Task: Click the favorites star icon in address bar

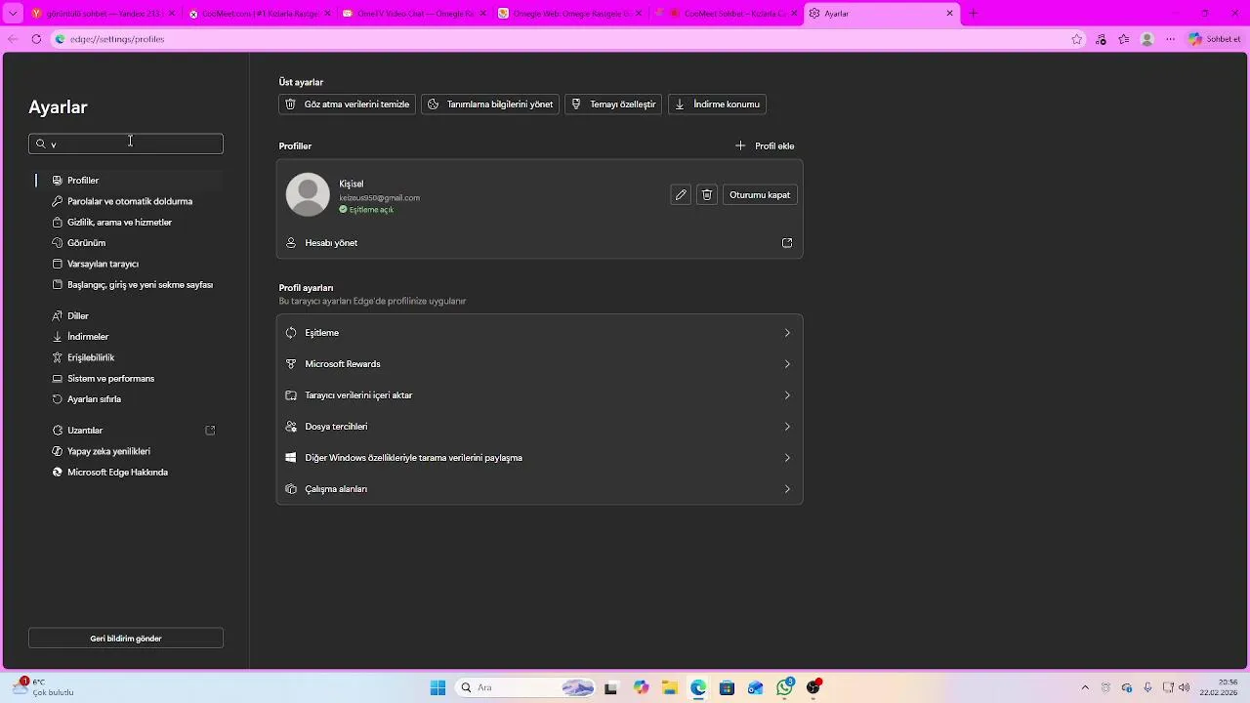Action: click(x=1077, y=39)
